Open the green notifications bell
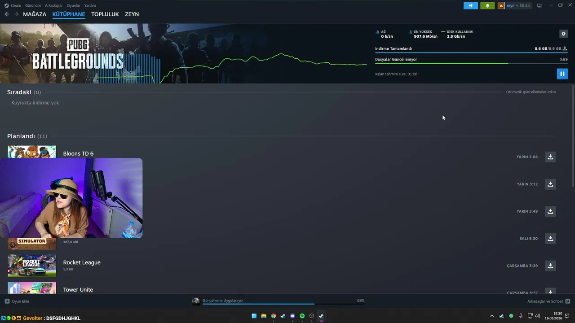 click(x=487, y=6)
